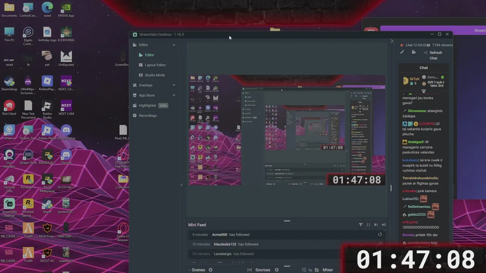Click the red Live indicator dot
Screen dimensions: 486x273
pyautogui.click(x=402, y=45)
